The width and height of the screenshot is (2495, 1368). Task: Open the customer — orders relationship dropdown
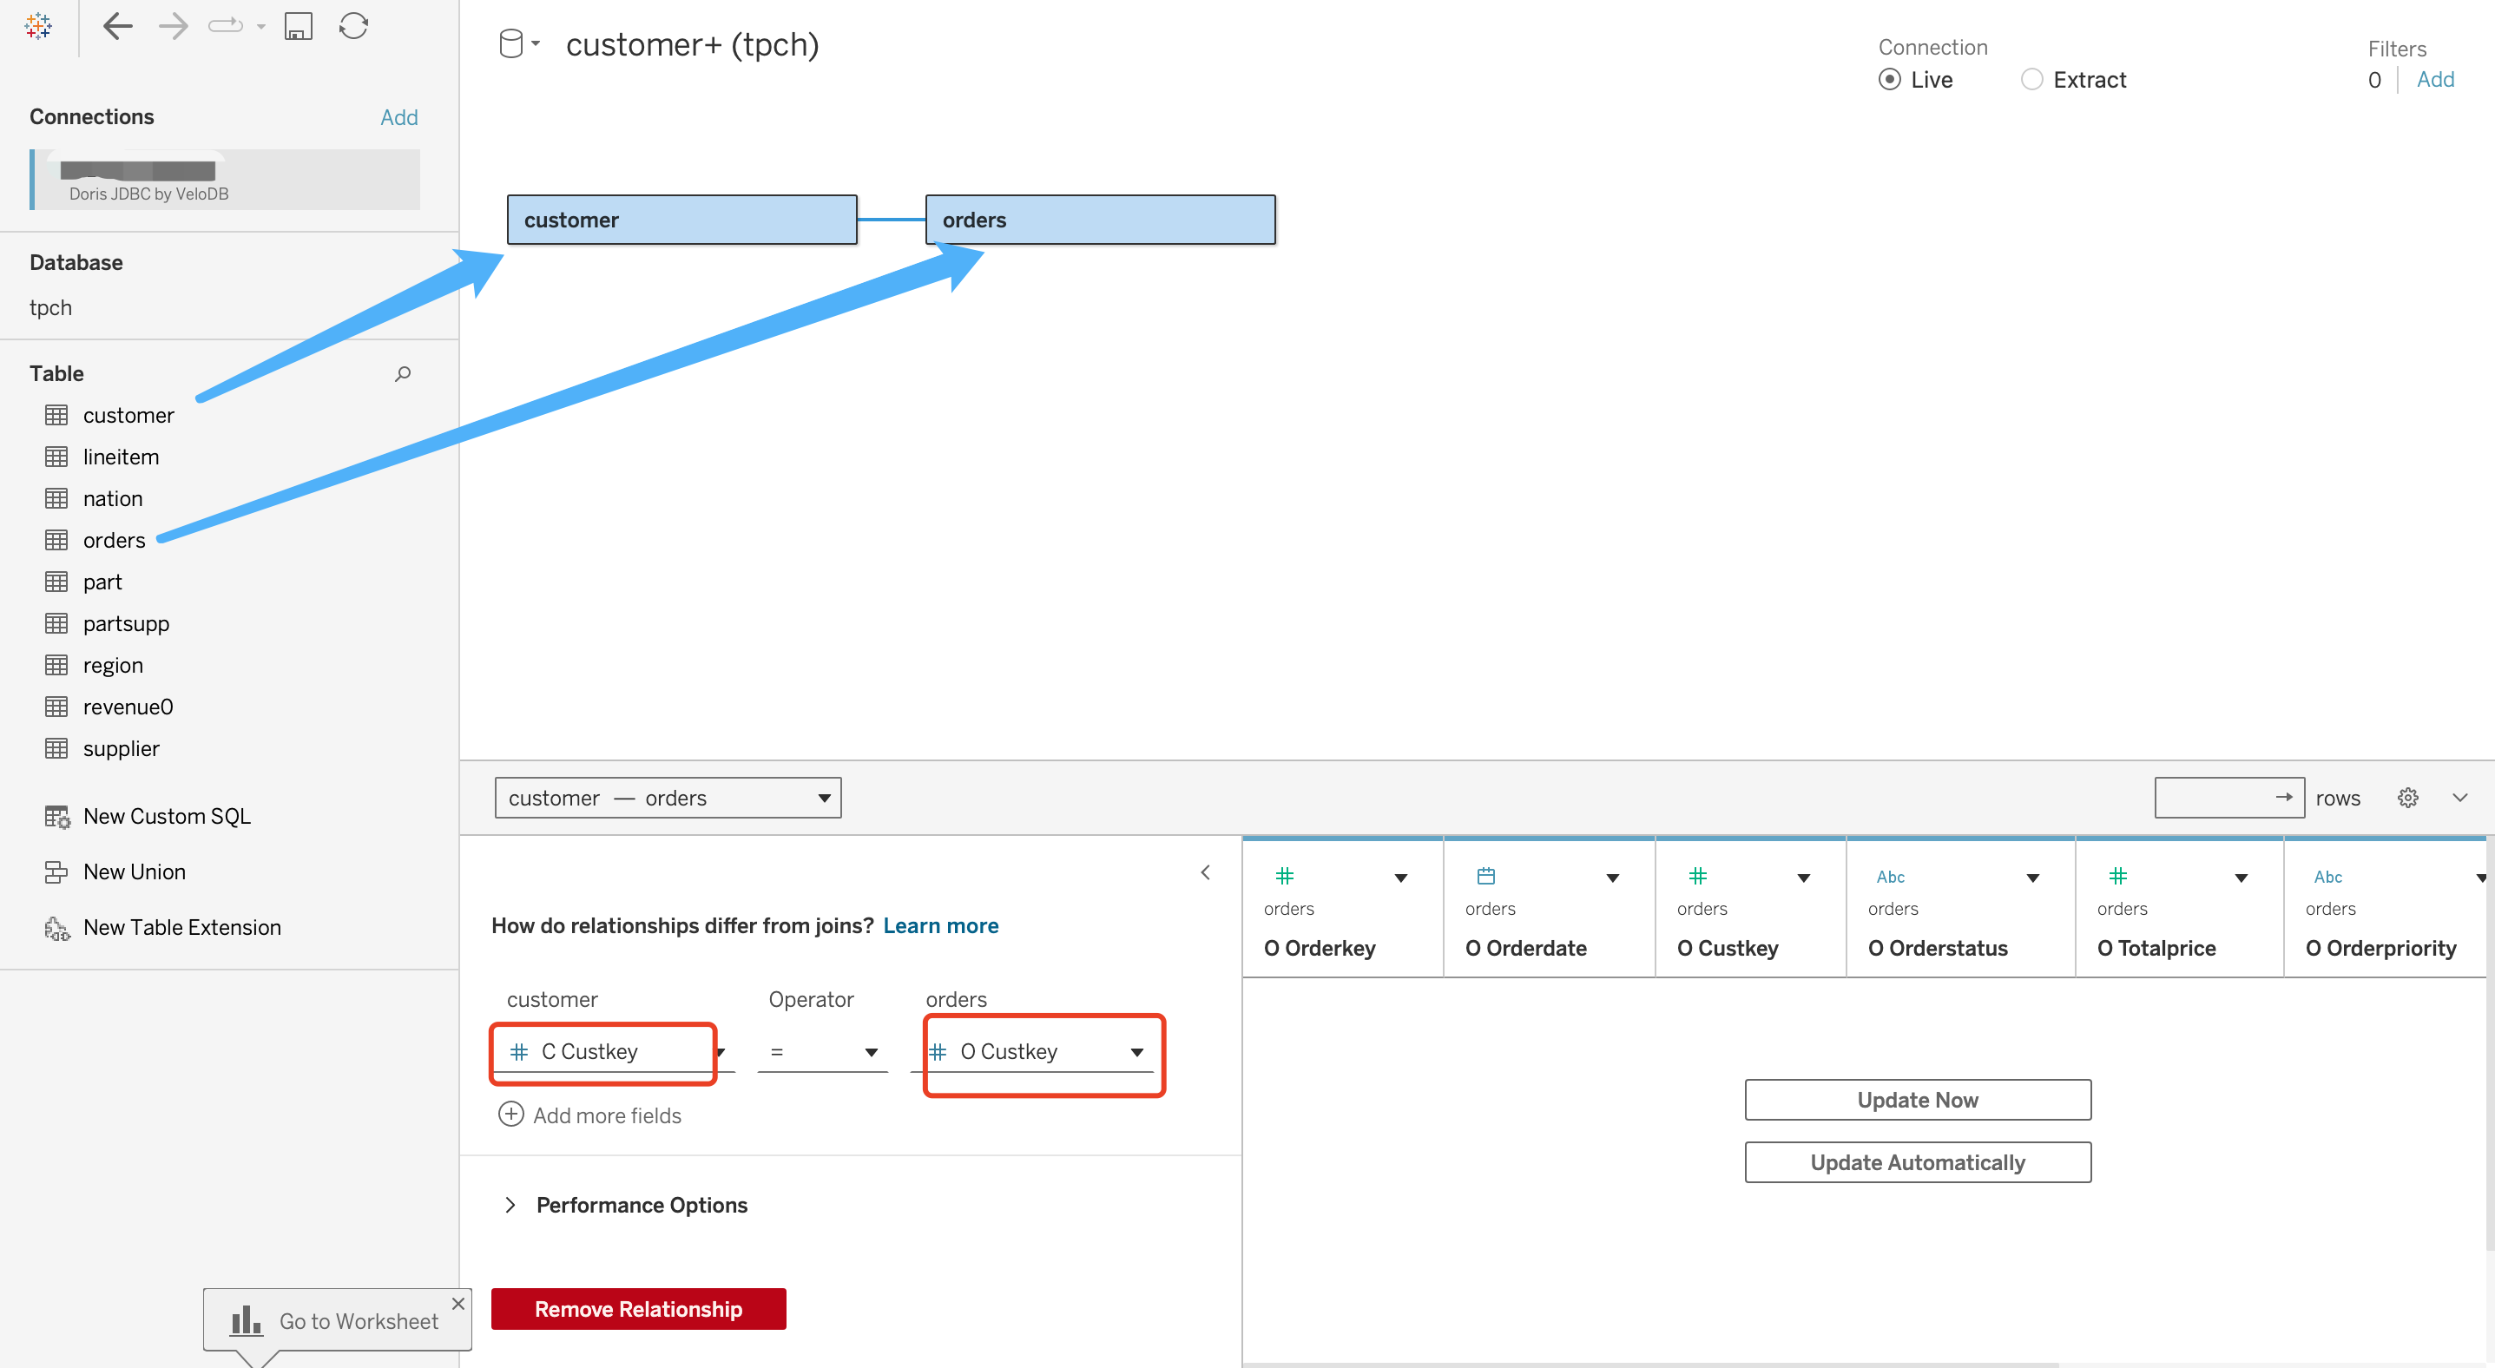coord(668,798)
